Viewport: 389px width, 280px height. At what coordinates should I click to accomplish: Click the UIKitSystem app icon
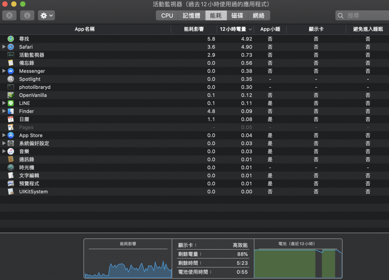[x=11, y=191]
